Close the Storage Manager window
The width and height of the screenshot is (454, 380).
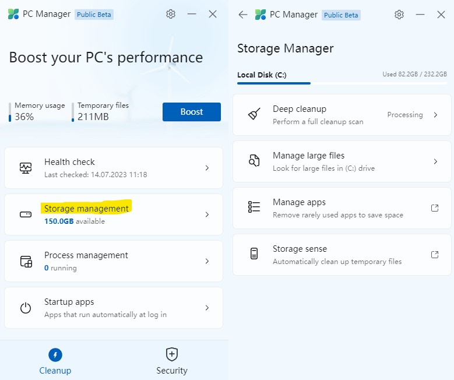pos(441,15)
